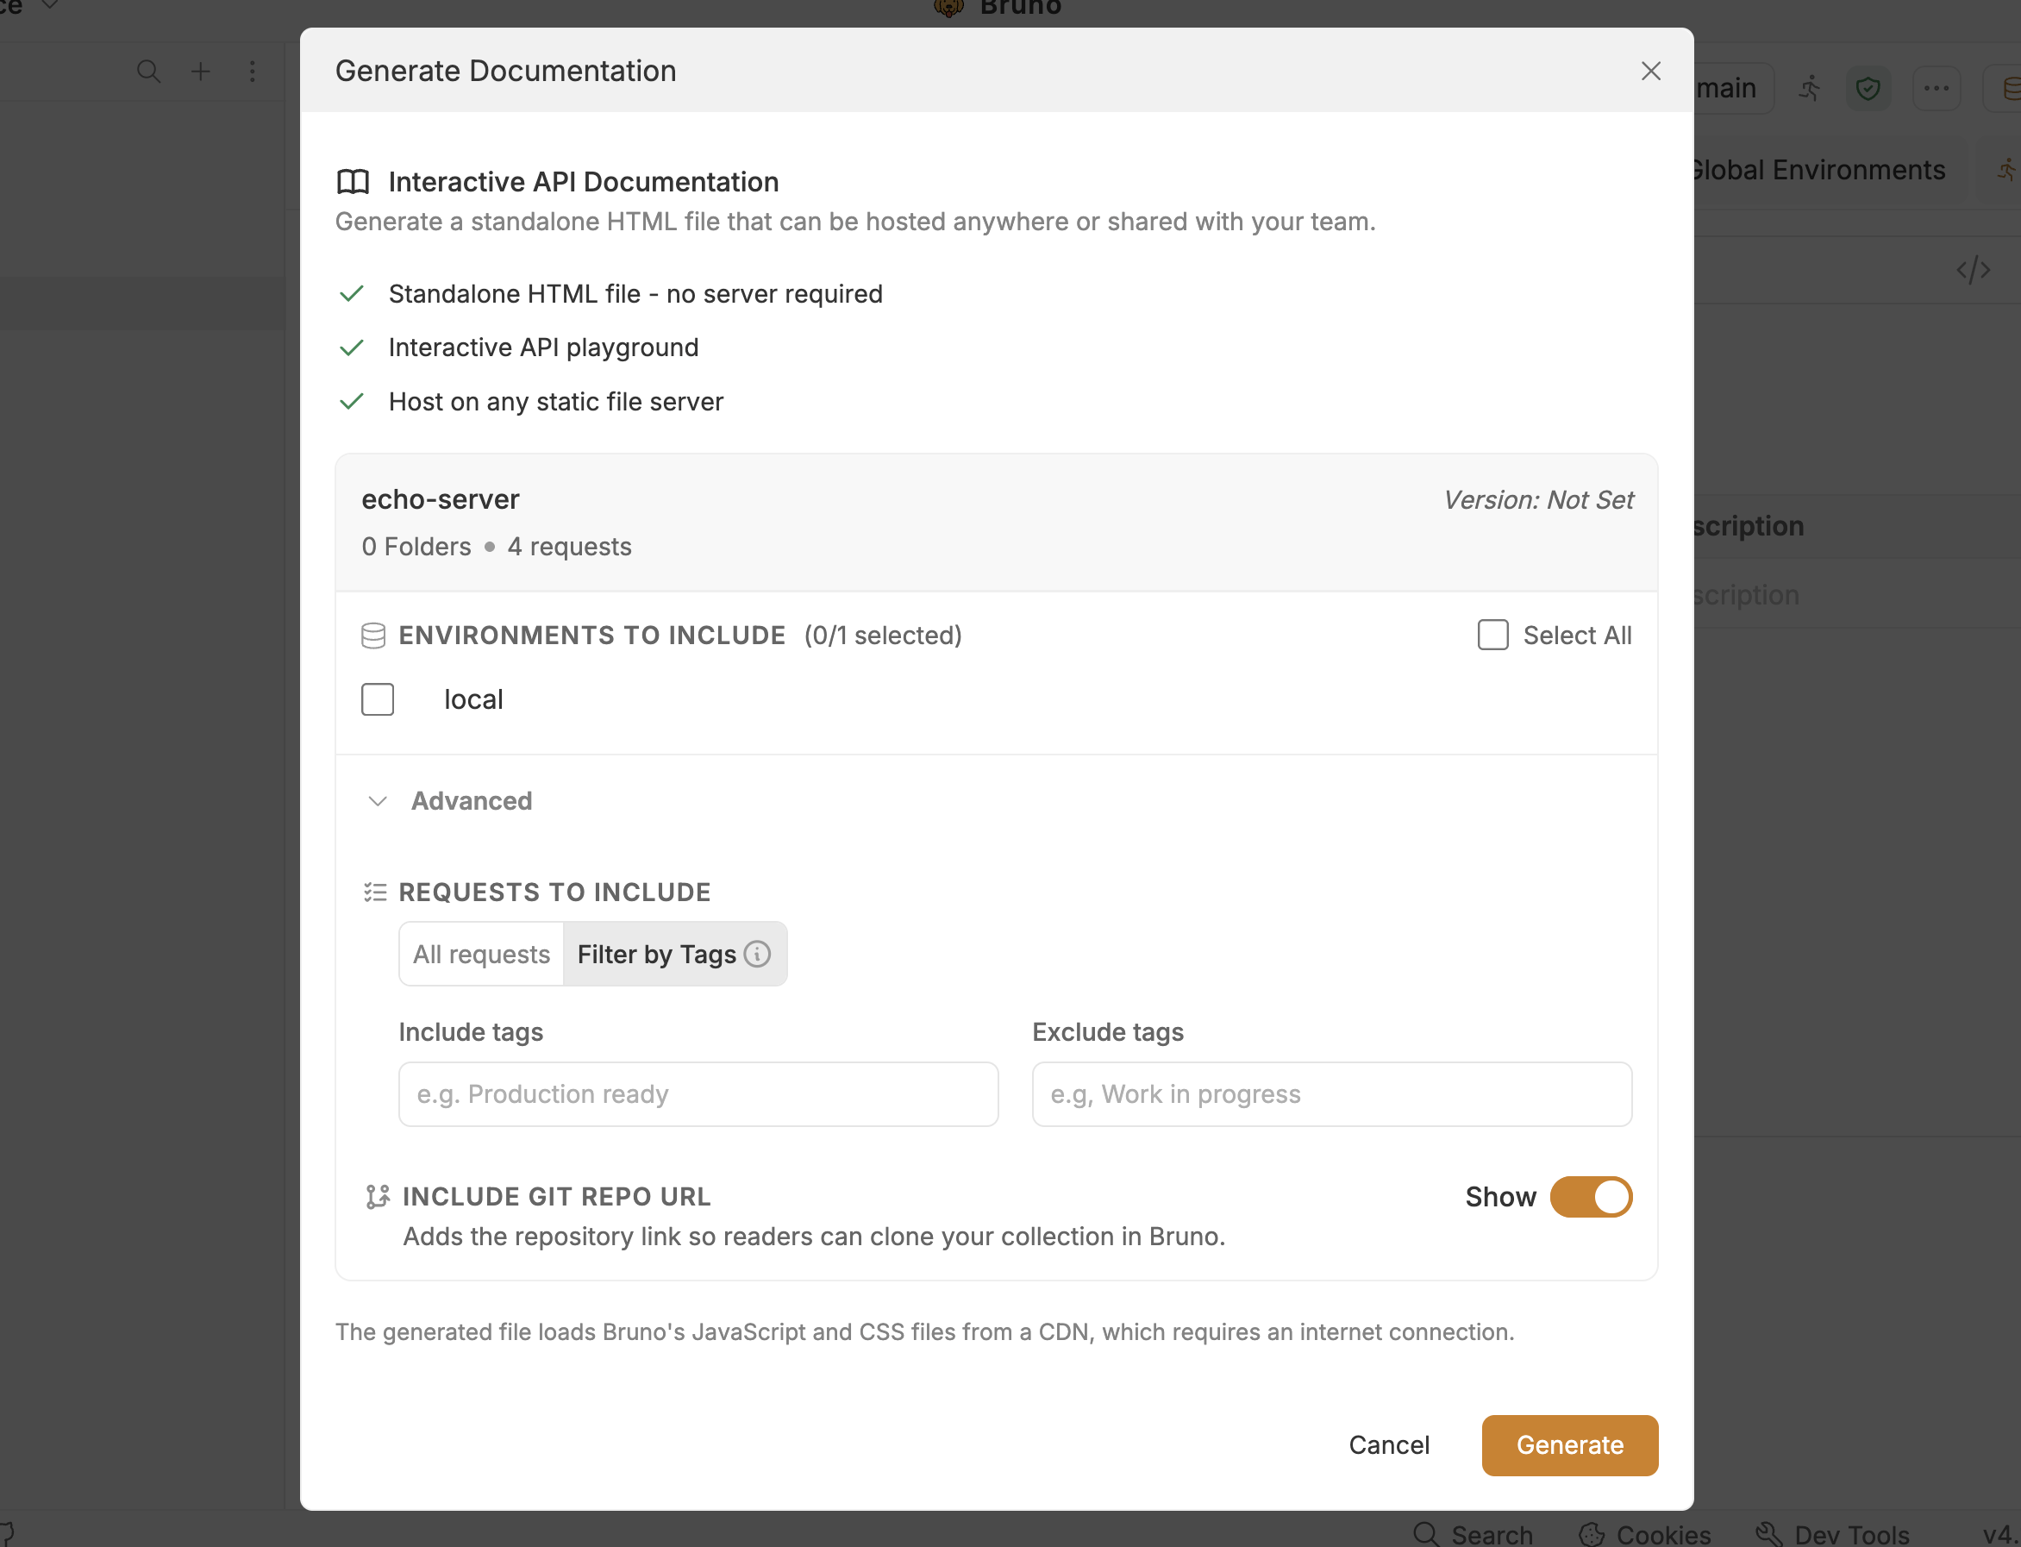
Task: Cancel the documentation dialog
Action: coord(1388,1444)
